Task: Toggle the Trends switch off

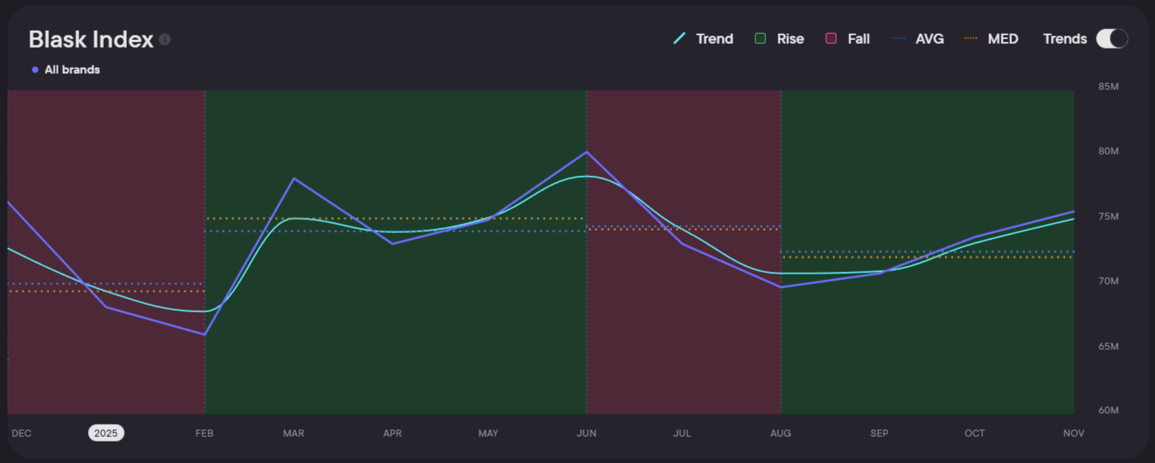Action: click(1111, 38)
